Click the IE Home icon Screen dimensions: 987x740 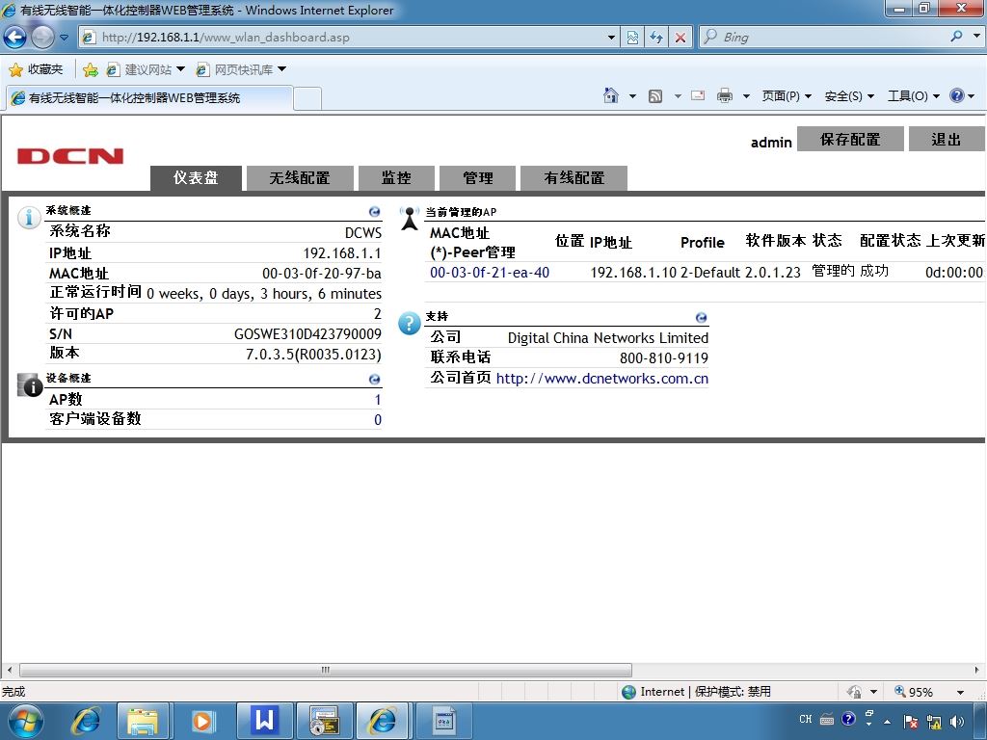pos(610,95)
